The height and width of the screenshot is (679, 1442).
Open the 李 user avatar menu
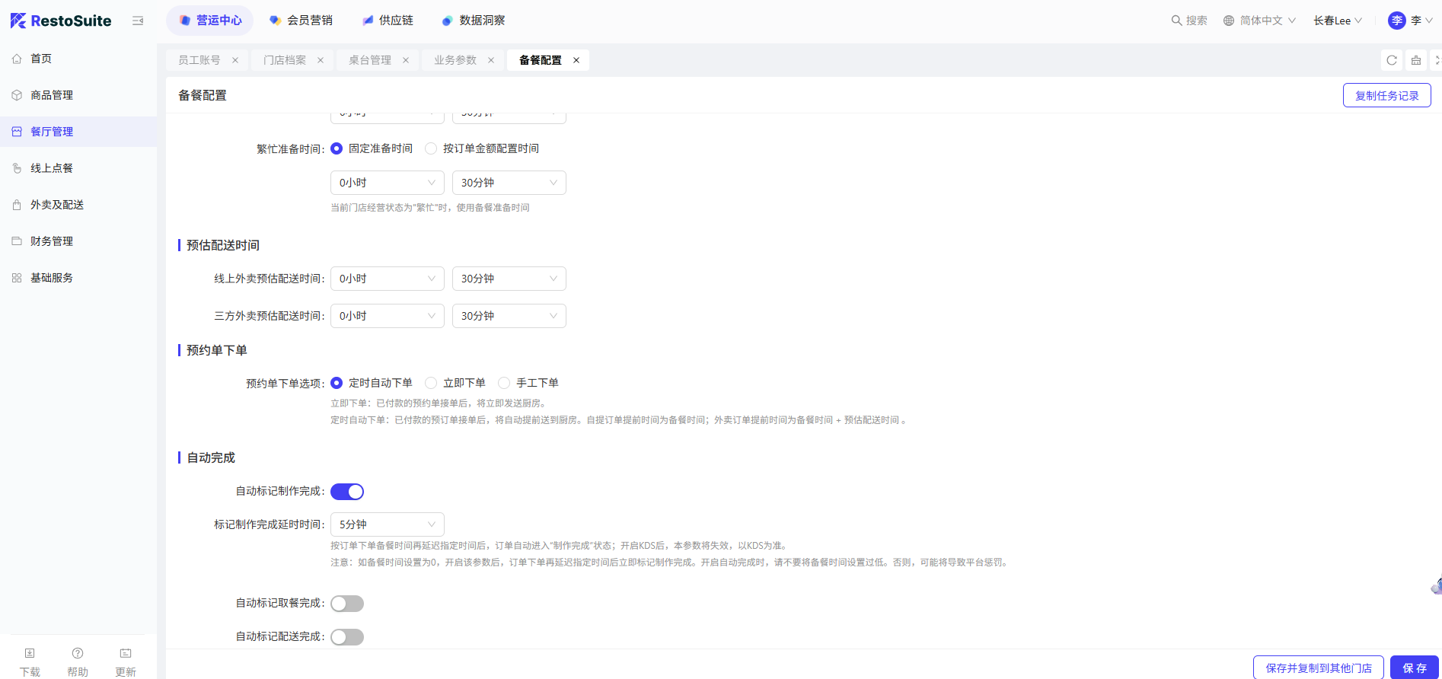[1397, 21]
